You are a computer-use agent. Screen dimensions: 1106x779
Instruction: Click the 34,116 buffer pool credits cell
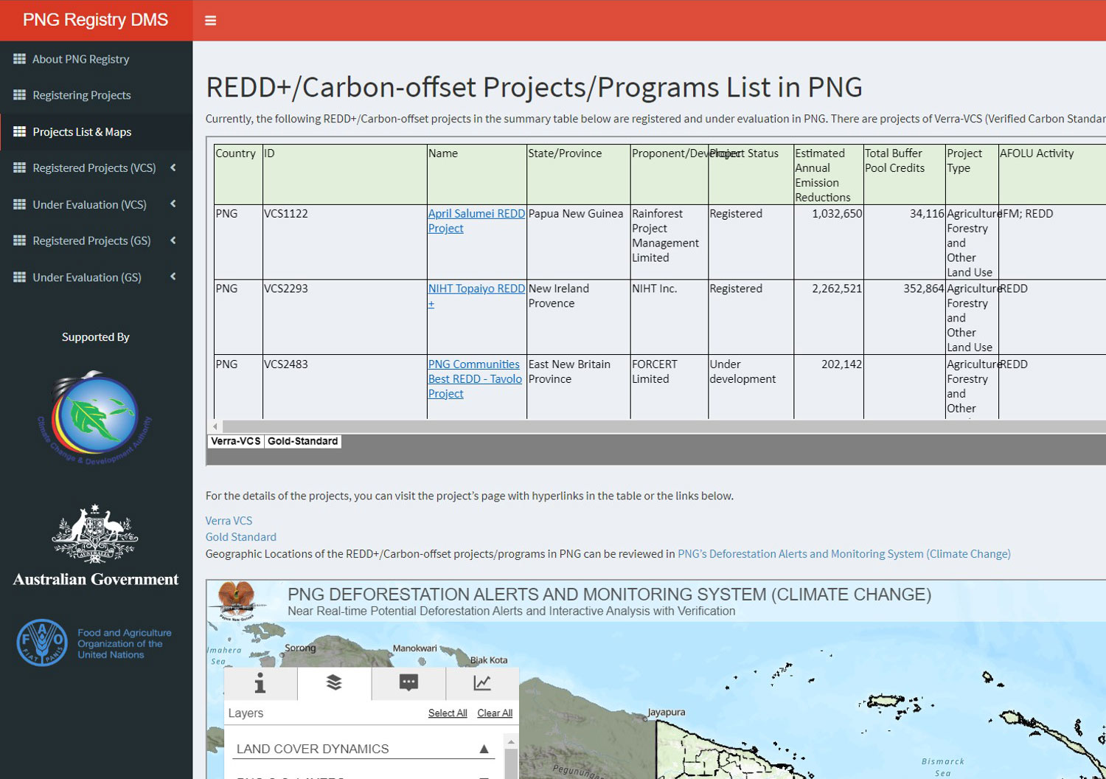(904, 242)
